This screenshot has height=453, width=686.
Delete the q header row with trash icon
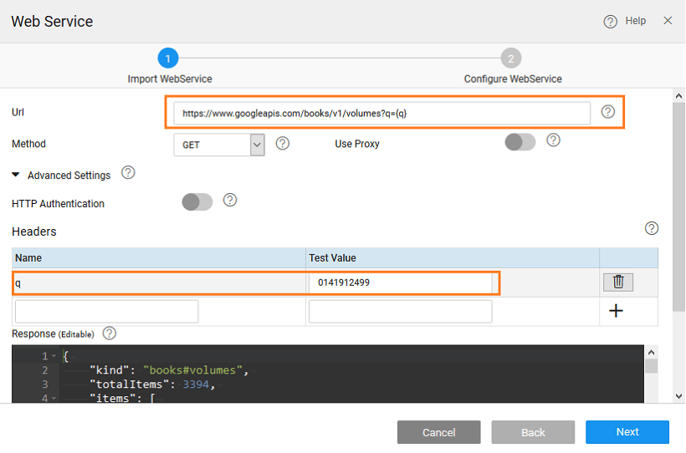tap(618, 282)
